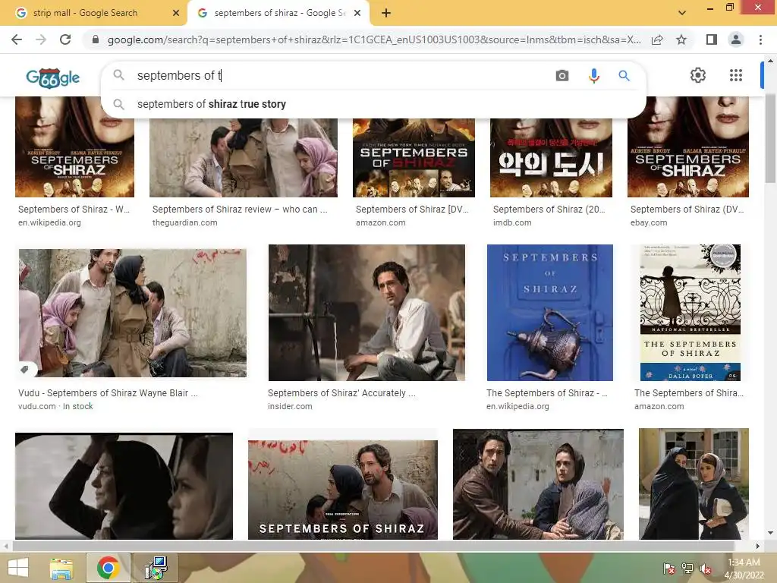777x583 pixels.
Task: Open the Amazon DVD cover thumbnail
Action: (x=414, y=158)
